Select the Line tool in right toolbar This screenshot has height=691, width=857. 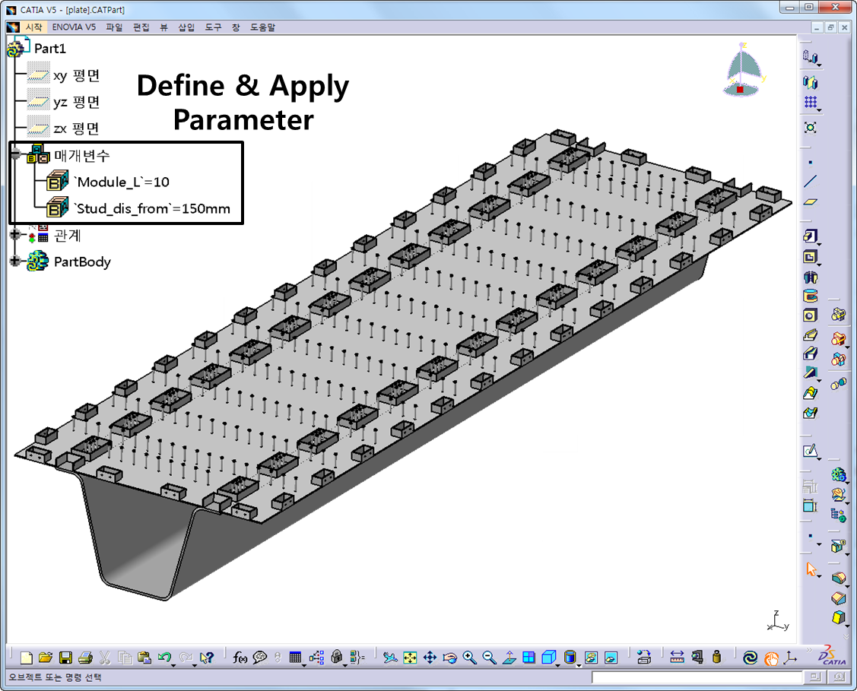click(810, 182)
